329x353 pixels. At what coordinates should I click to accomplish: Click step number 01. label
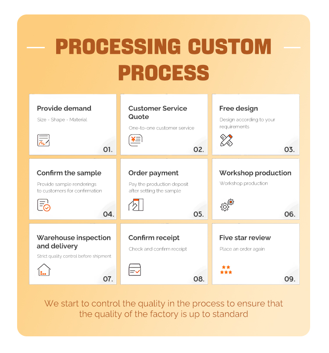pos(108,150)
